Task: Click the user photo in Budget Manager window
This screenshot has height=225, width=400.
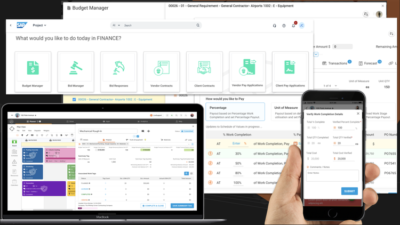Action: (379, 14)
